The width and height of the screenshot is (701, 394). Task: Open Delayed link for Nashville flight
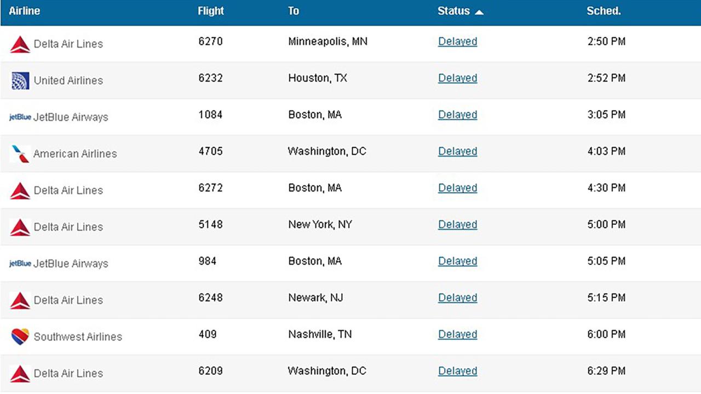[457, 334]
